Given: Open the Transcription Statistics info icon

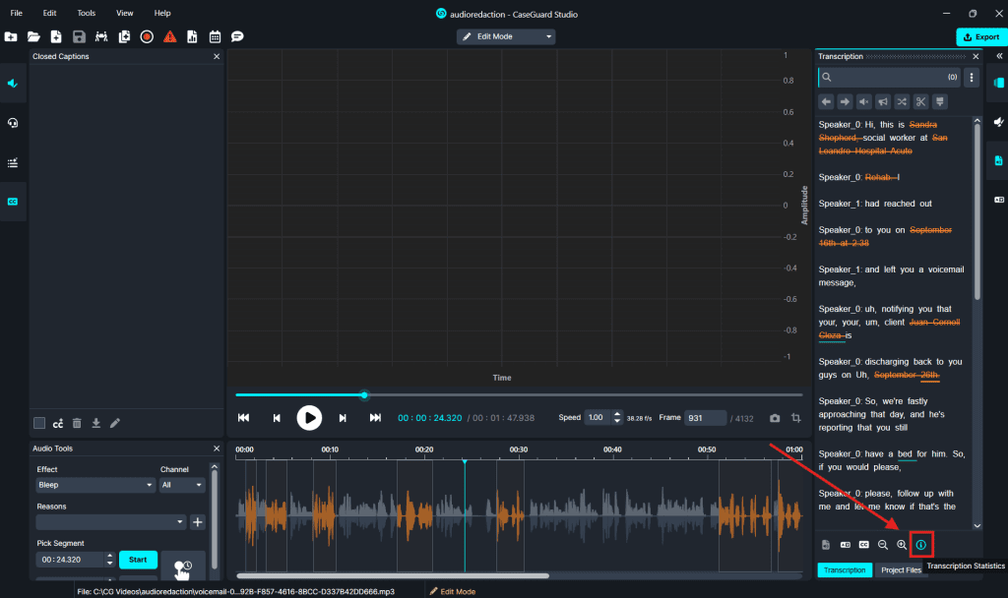Looking at the screenshot, I should coord(921,544).
